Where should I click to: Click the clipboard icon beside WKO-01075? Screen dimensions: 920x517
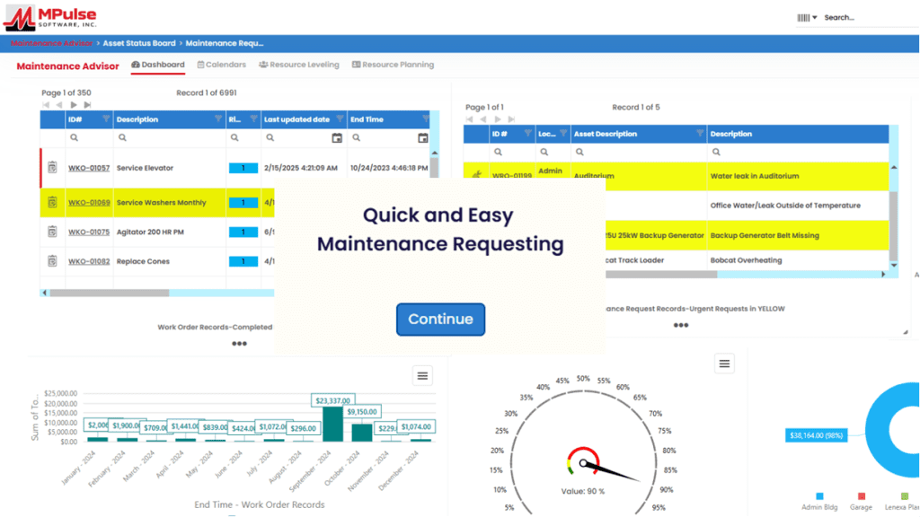52,232
